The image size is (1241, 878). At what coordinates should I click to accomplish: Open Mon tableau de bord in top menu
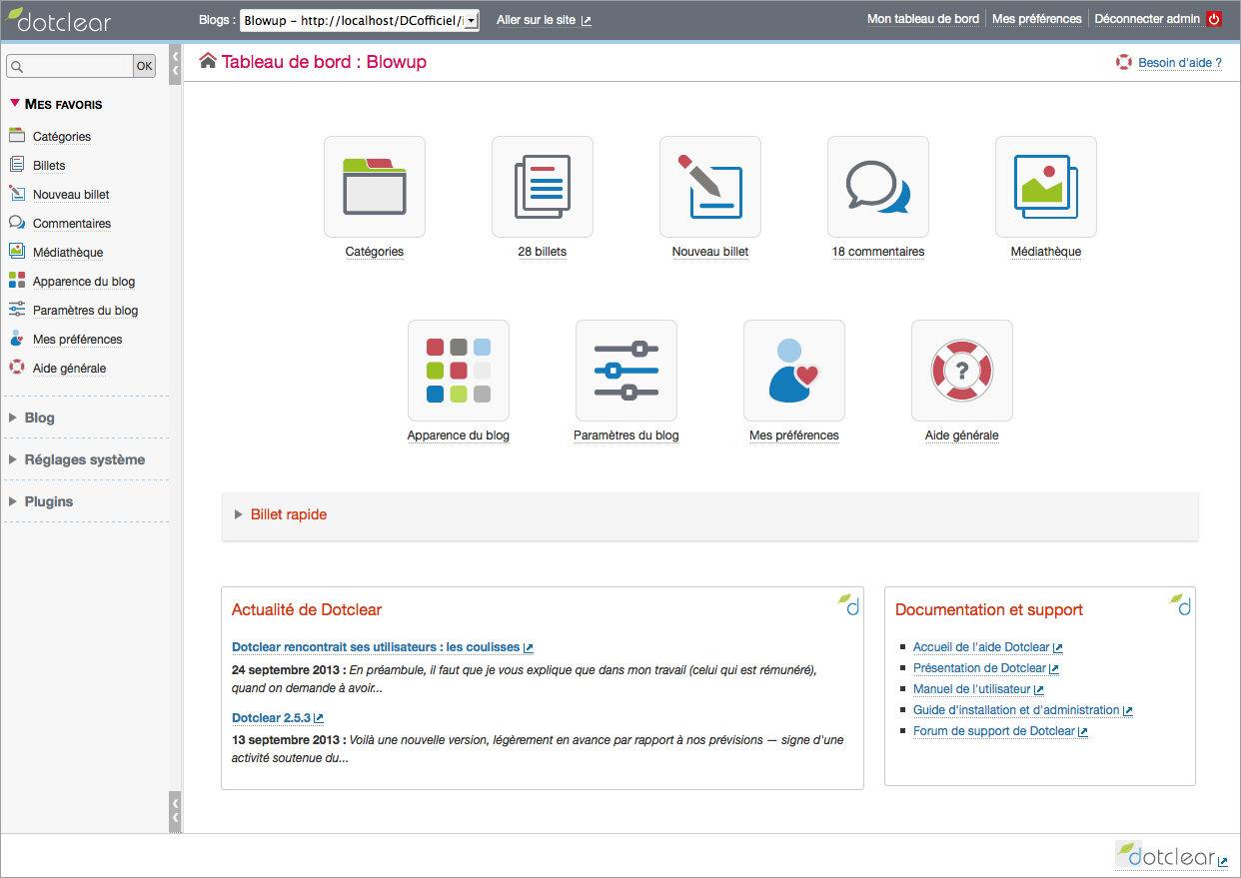pyautogui.click(x=922, y=19)
